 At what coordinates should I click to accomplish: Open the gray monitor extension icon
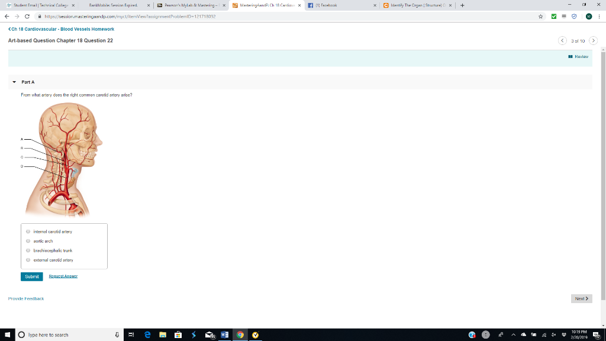click(x=564, y=16)
